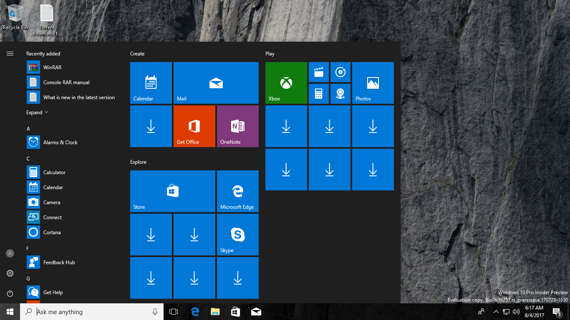This screenshot has width=570, height=320.
Task: Jump to letter G in app list
Action: click(x=28, y=279)
